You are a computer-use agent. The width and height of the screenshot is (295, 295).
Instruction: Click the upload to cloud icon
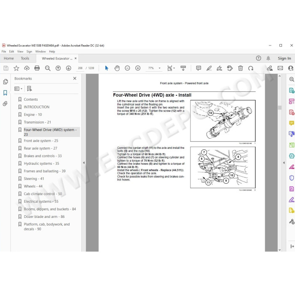(x=27, y=68)
